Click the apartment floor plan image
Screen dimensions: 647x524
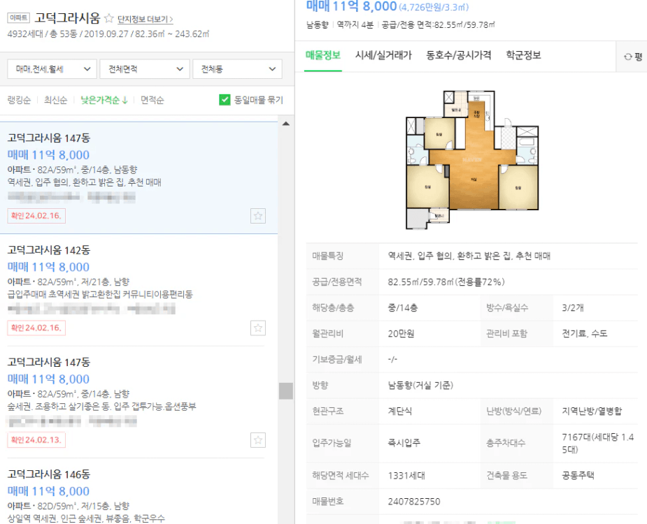coord(472,160)
